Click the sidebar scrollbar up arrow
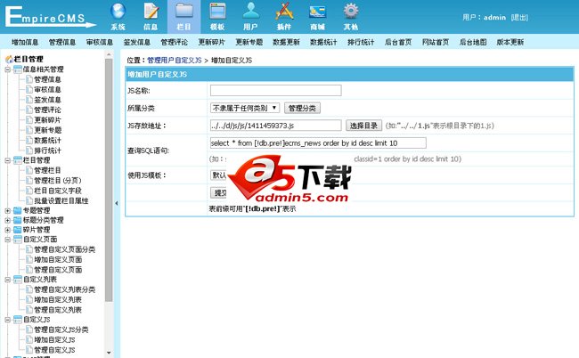 (109, 54)
